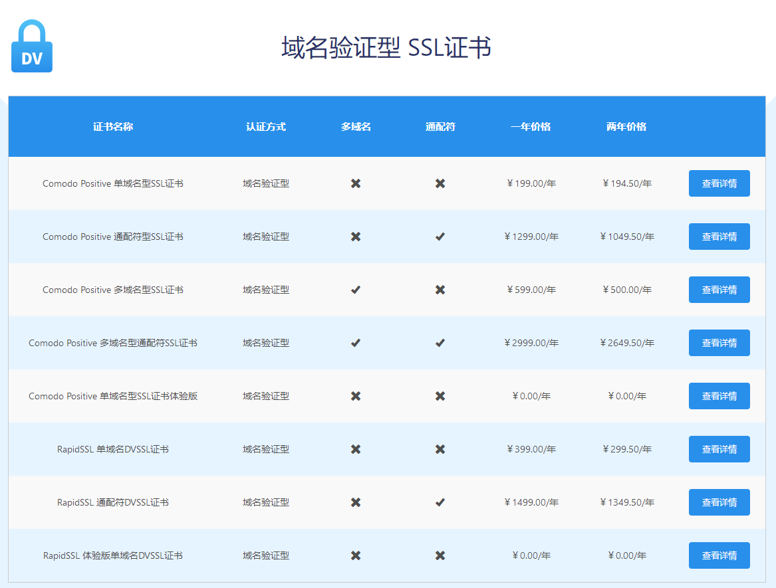Click multi-domain cross for RapidSSL 通配符DVSSL证书

point(355,502)
